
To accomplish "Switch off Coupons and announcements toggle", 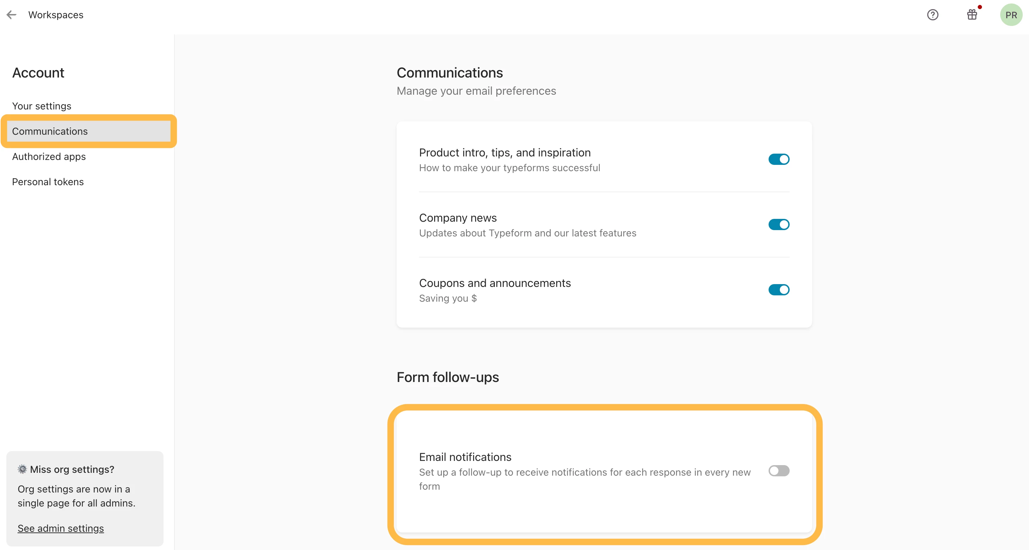I will 778,289.
